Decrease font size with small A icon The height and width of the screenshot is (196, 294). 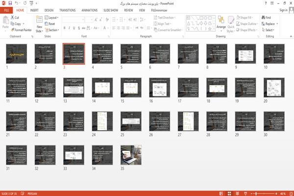pyautogui.click(x=100, y=20)
